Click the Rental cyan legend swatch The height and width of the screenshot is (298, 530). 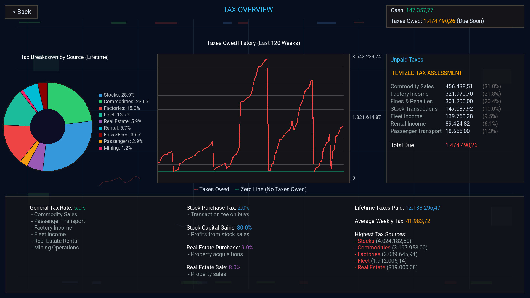click(x=100, y=128)
